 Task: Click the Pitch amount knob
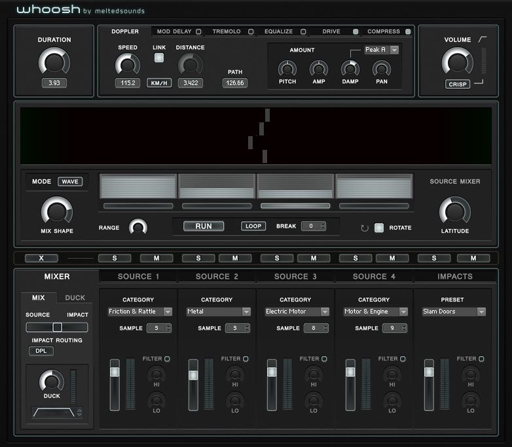[x=287, y=68]
